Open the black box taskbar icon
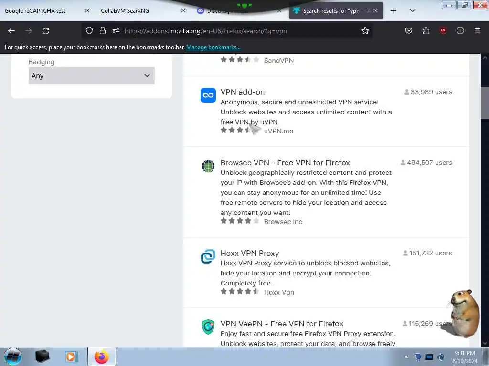 (43, 356)
